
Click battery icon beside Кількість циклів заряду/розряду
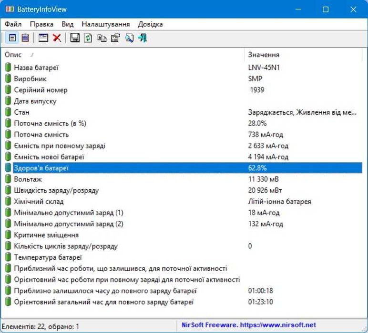coord(8,246)
